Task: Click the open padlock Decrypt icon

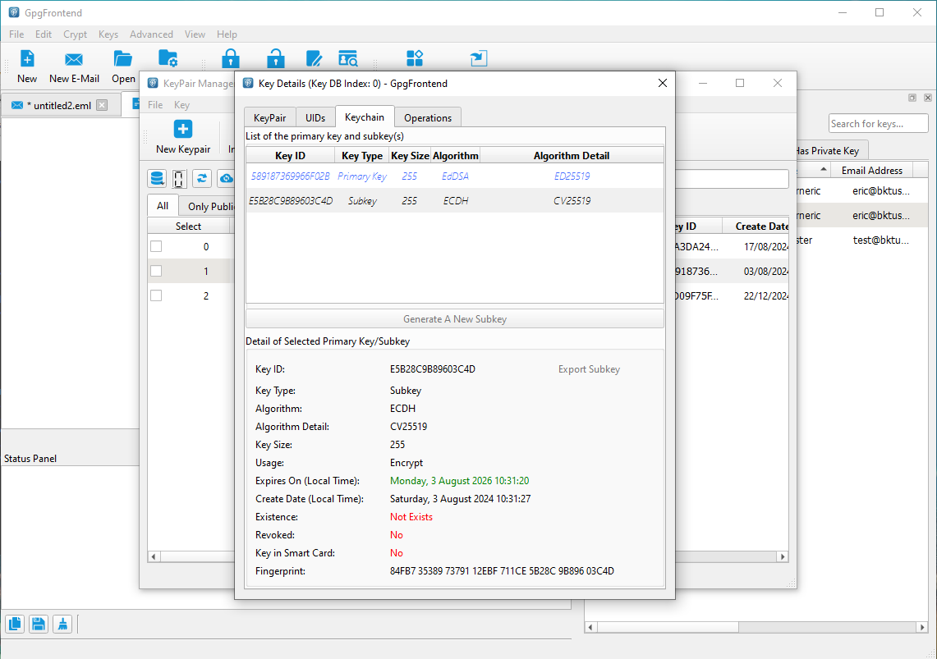Action: pyautogui.click(x=275, y=58)
